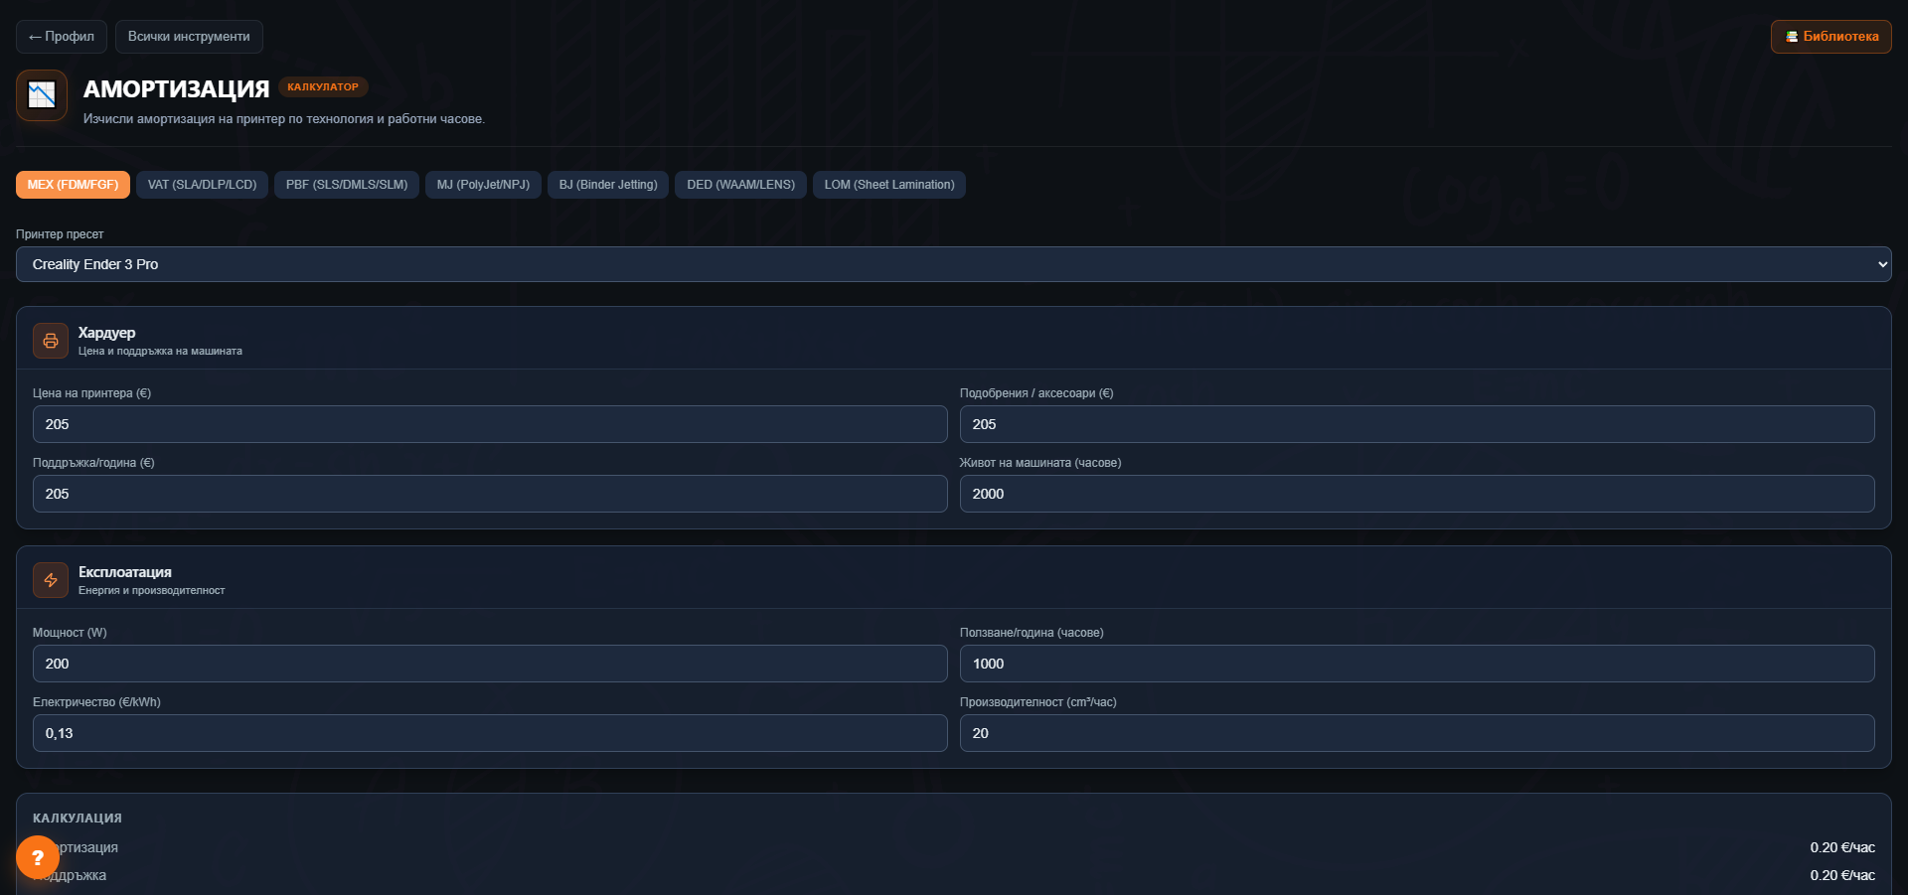Switch to PBF (SLS/DMLS/SLM) tab
Screen dimensions: 1908x895
347,185
